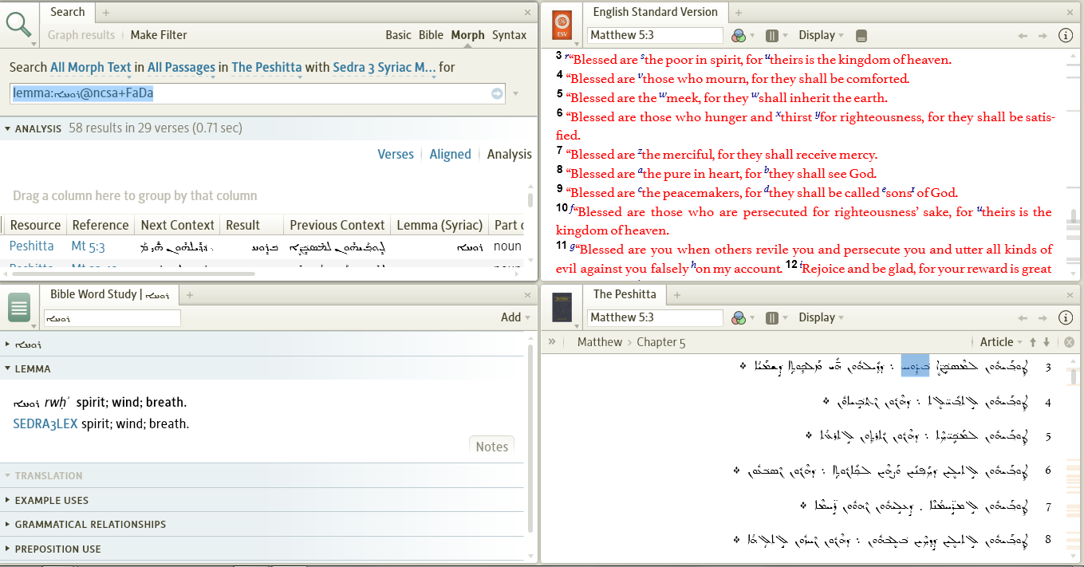
Task: Click the Make Filter button
Action: click(159, 35)
